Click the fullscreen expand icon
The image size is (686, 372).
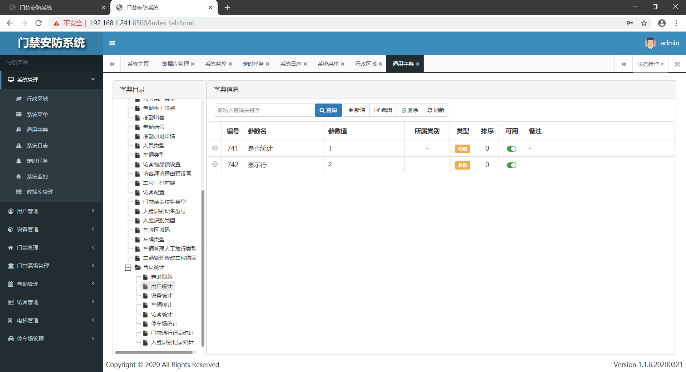pyautogui.click(x=677, y=64)
